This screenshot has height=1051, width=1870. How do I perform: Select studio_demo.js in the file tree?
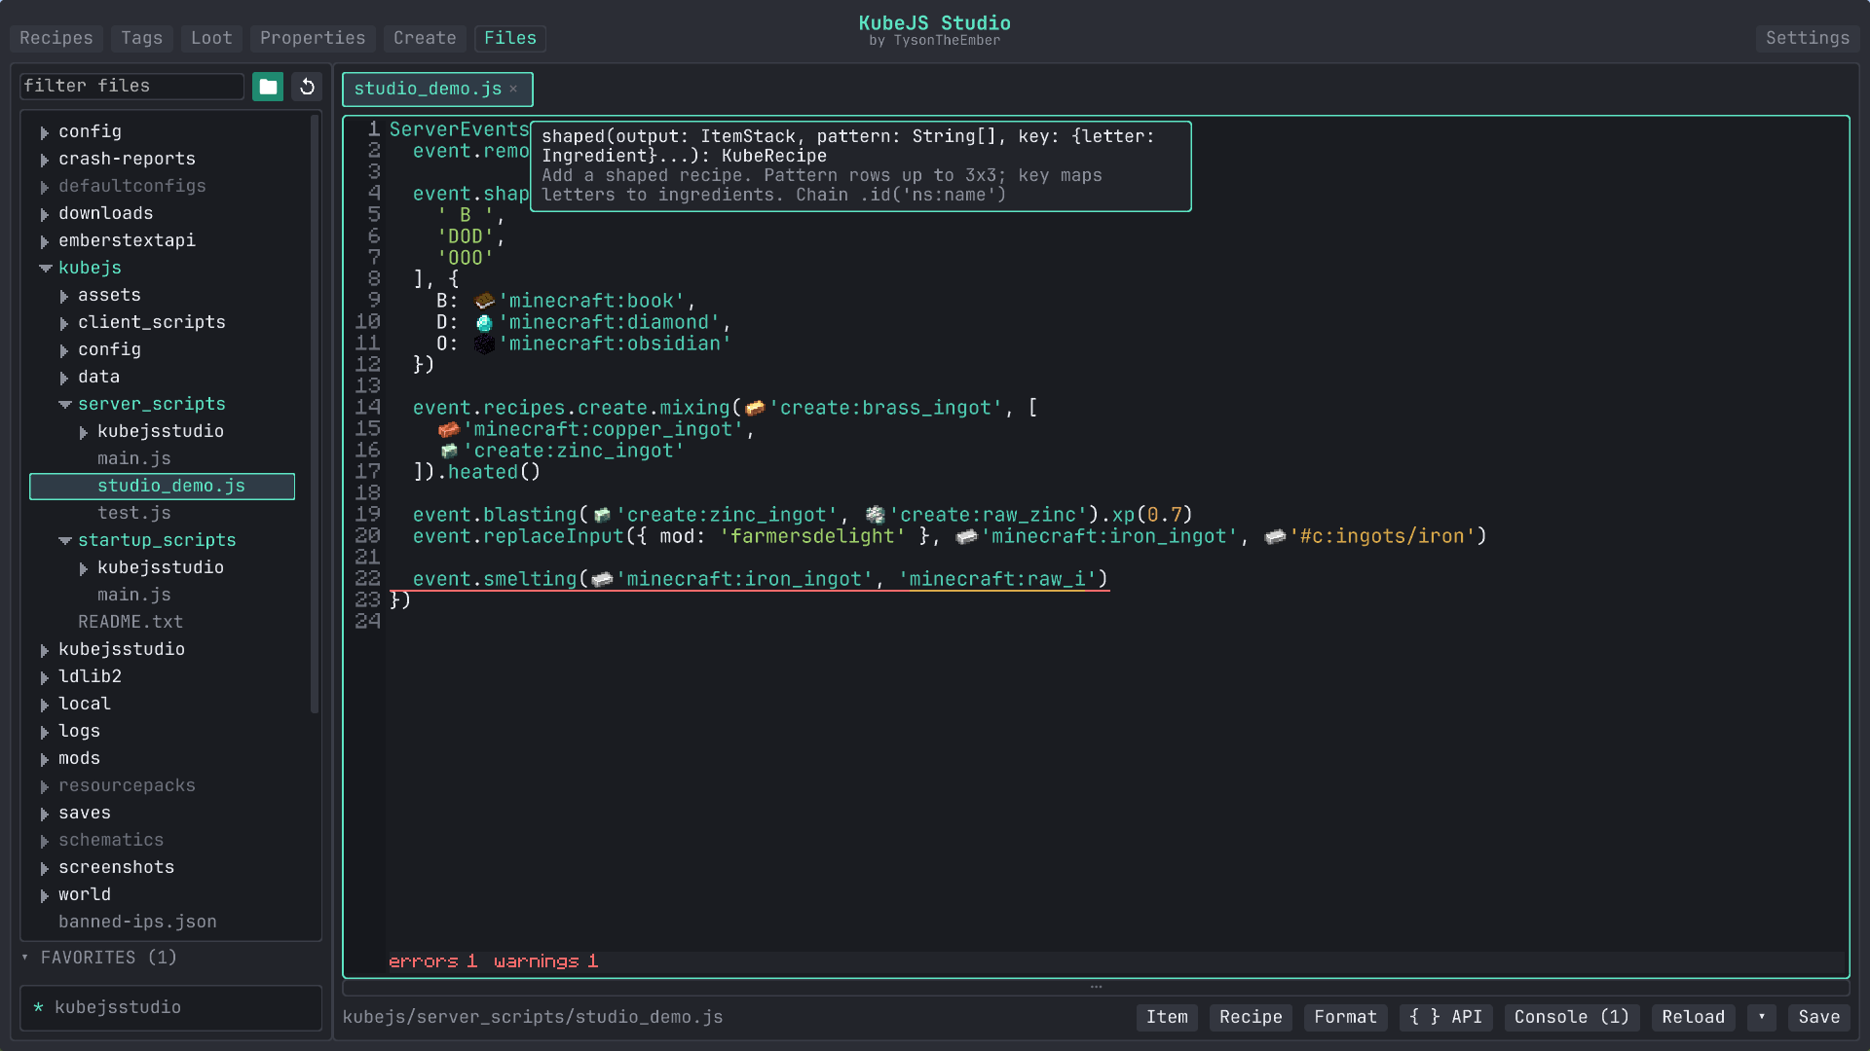coord(162,486)
